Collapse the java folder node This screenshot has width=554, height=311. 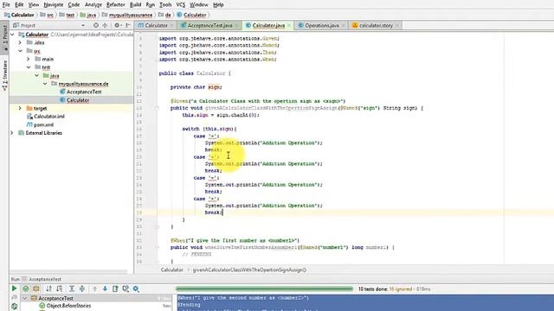(36, 75)
